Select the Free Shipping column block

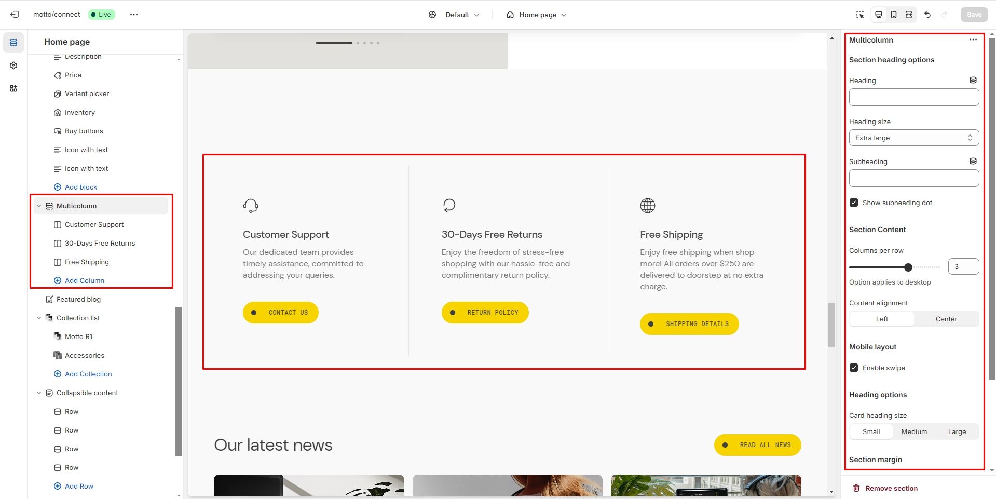click(x=87, y=262)
